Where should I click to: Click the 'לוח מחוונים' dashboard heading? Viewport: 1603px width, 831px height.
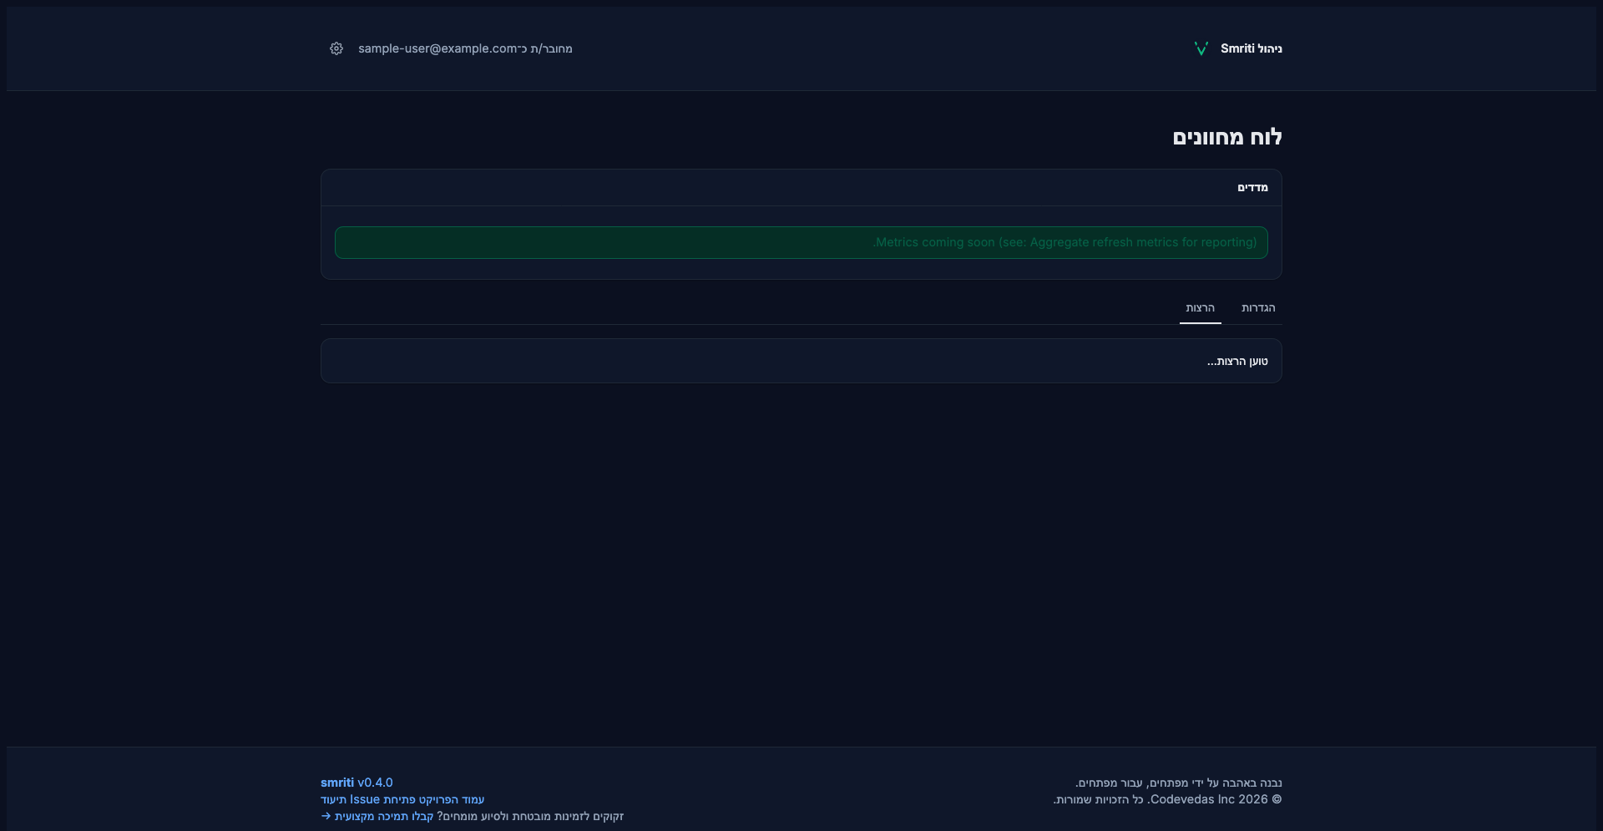click(1226, 137)
